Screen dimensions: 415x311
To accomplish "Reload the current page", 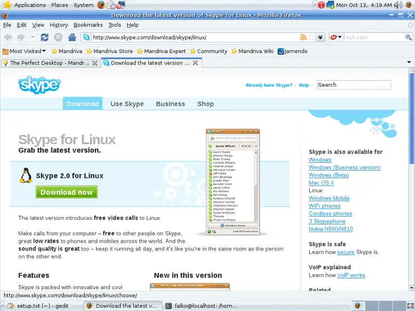I will (x=45, y=37).
